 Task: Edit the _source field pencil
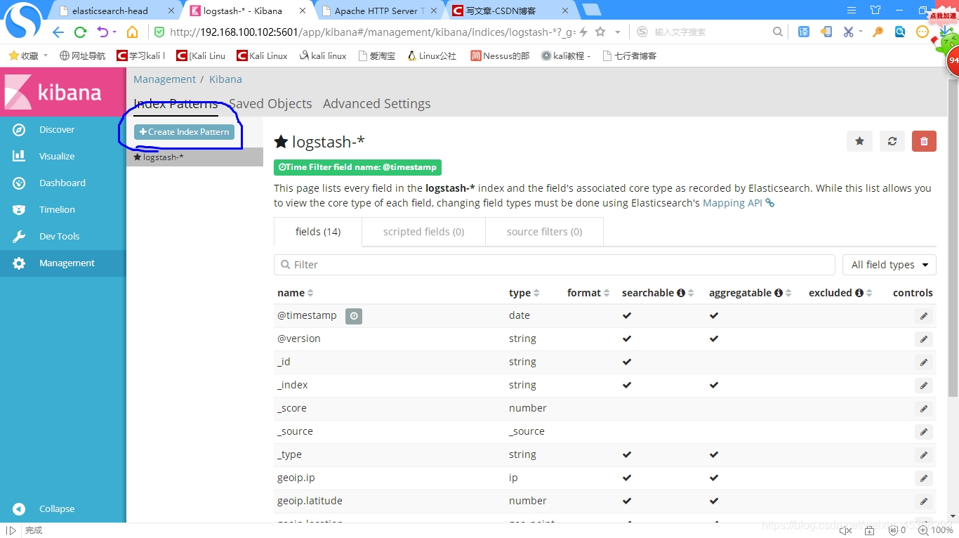(x=924, y=432)
